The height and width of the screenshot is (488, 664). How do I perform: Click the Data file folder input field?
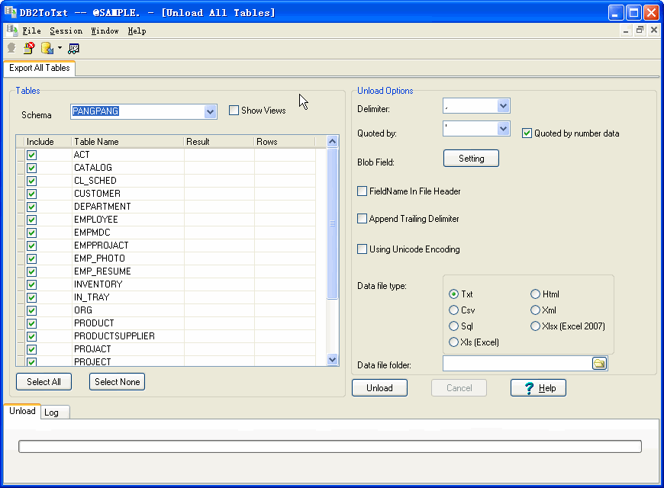[517, 364]
